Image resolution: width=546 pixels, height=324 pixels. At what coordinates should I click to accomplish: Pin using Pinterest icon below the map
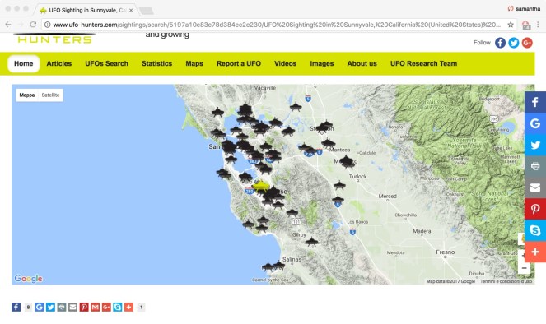84,307
